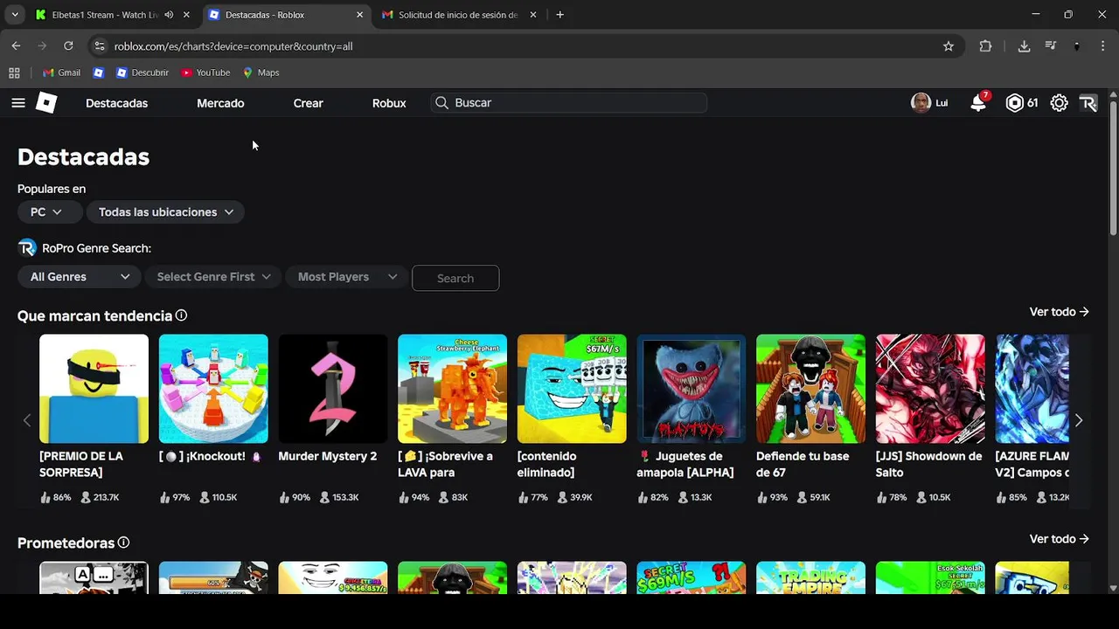Screen dimensions: 1119x629
Task: Open the RoPro extension icon in navbar
Action: (x=1088, y=103)
